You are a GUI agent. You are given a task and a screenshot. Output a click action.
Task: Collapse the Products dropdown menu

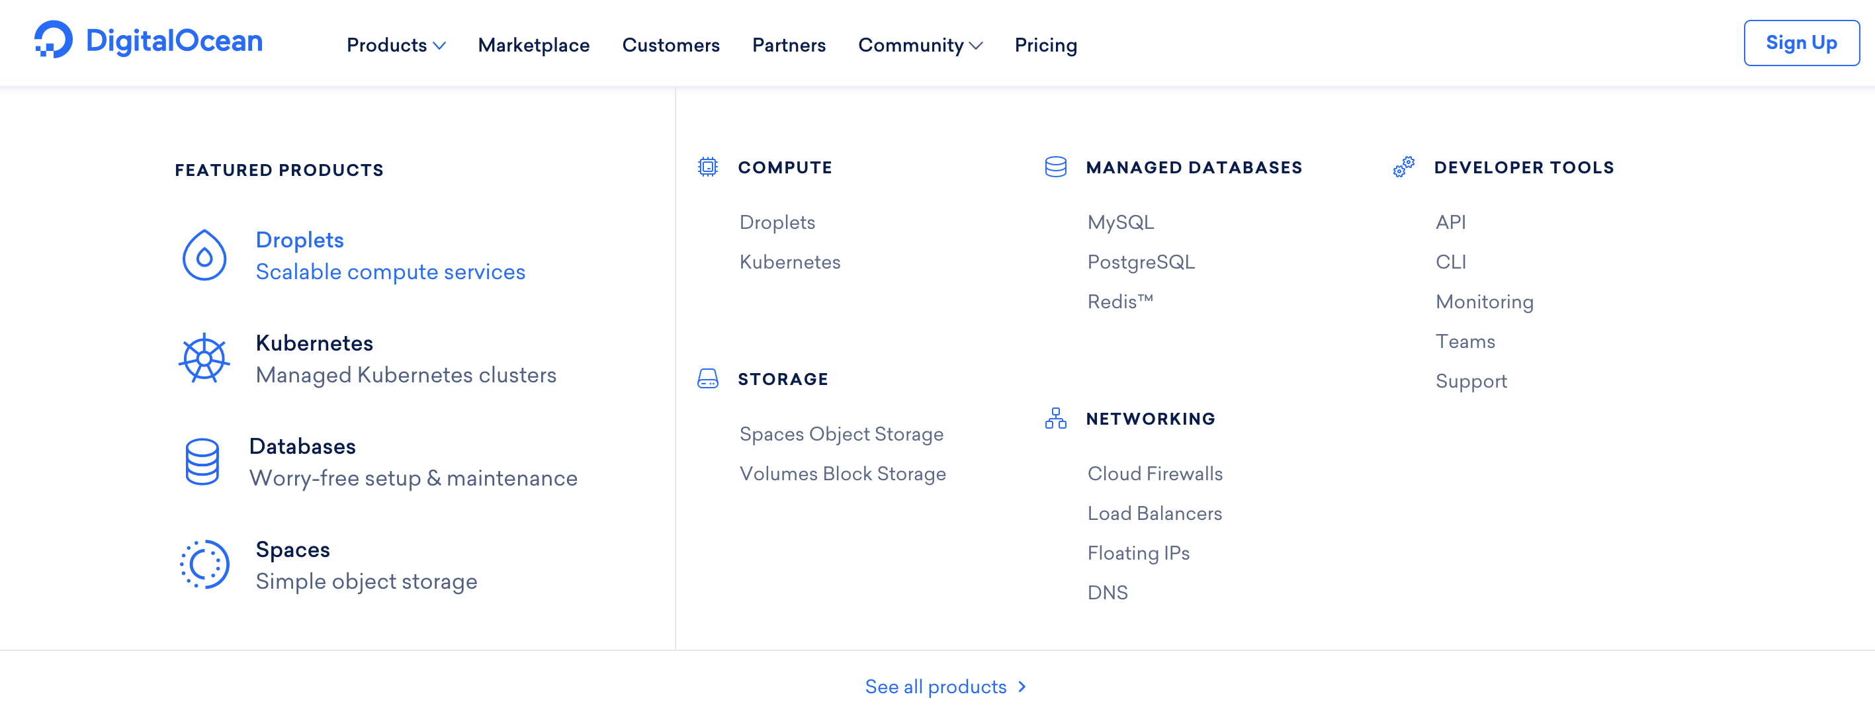[396, 45]
